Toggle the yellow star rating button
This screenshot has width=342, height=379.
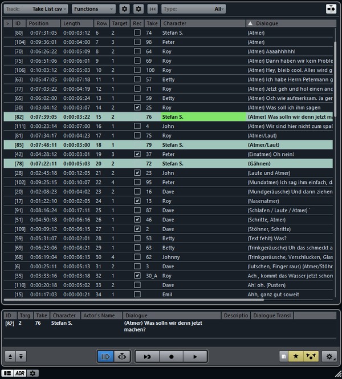point(297,356)
